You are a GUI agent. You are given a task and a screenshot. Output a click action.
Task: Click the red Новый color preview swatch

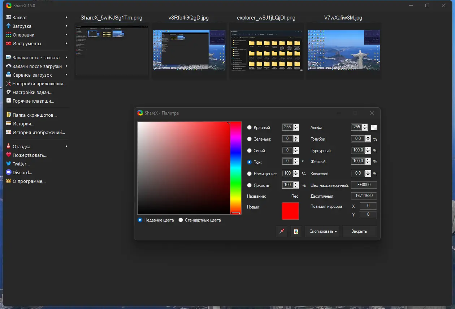(x=290, y=211)
